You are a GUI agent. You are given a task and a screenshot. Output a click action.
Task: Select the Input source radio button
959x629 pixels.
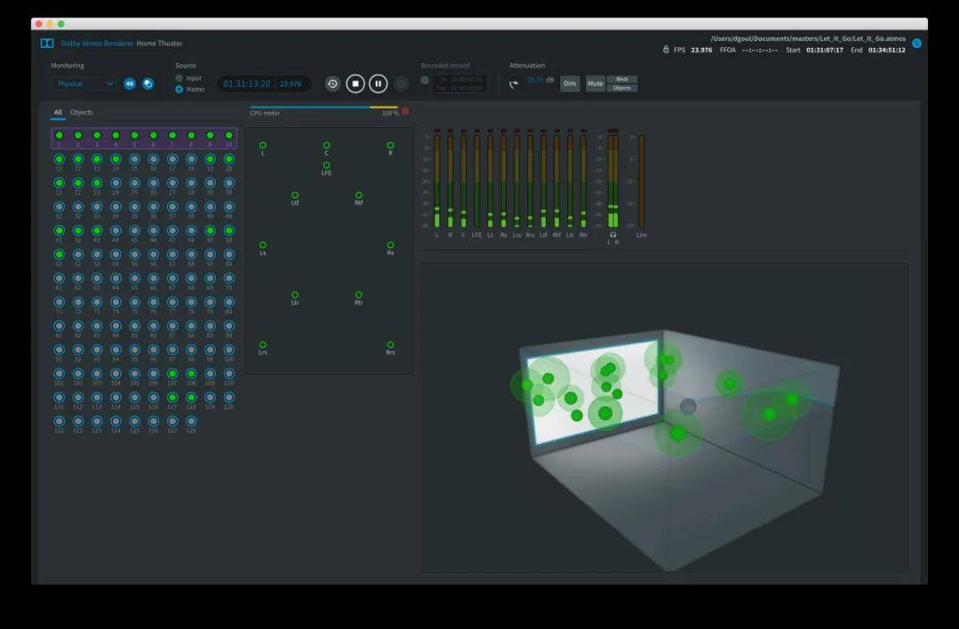tap(179, 78)
